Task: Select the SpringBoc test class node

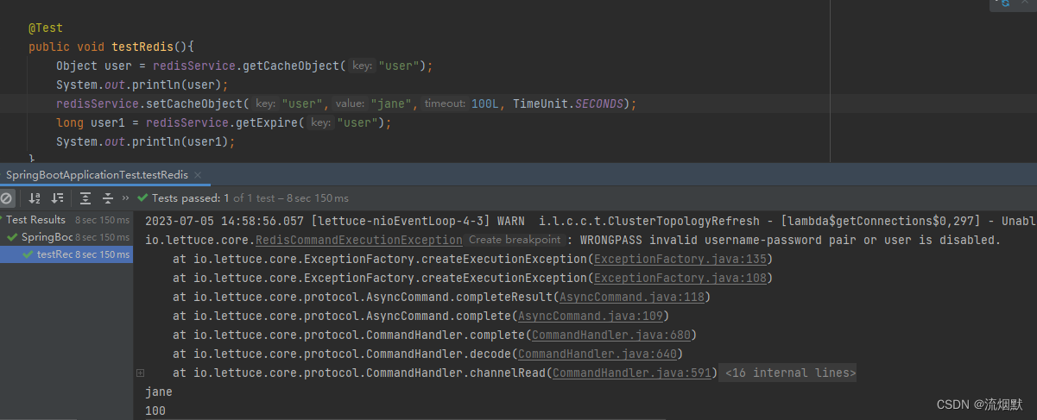Action: coord(47,237)
